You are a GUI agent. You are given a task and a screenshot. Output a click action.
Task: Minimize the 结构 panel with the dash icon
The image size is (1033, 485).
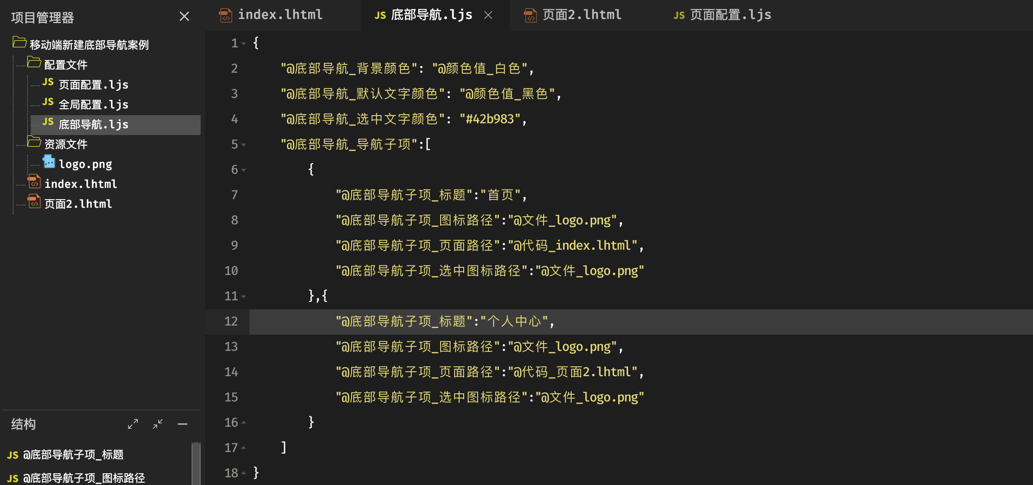pos(183,424)
